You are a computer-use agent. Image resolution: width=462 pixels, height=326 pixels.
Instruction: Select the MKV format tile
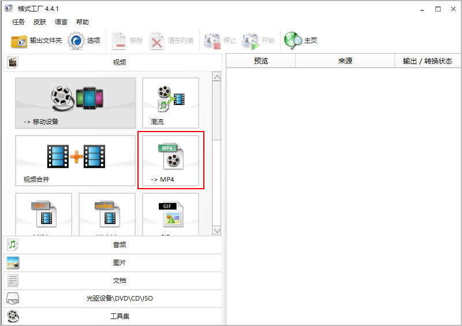pyautogui.click(x=43, y=214)
